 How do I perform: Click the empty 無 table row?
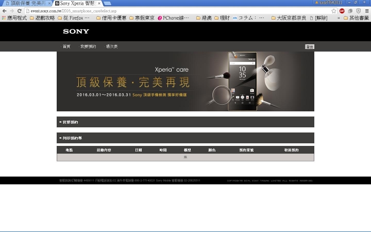click(x=185, y=157)
